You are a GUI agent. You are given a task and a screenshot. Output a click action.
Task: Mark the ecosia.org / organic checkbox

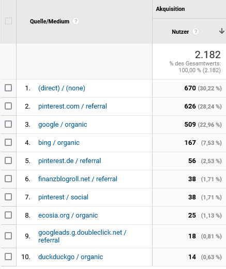[8, 215]
